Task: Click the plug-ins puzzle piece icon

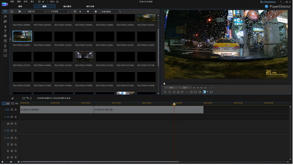Action: pos(20,11)
